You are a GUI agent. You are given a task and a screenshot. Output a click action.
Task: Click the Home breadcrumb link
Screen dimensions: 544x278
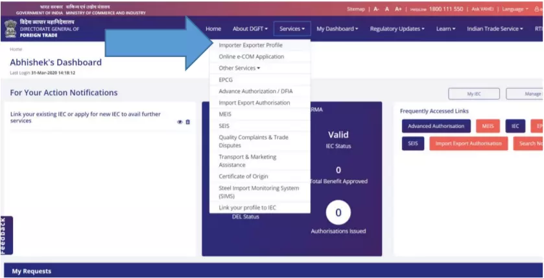point(16,49)
